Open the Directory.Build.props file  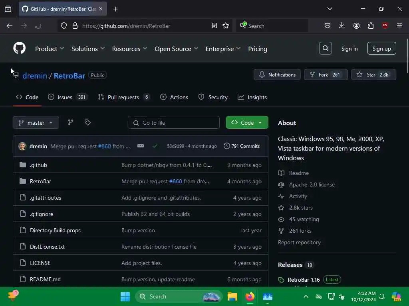[x=55, y=230]
